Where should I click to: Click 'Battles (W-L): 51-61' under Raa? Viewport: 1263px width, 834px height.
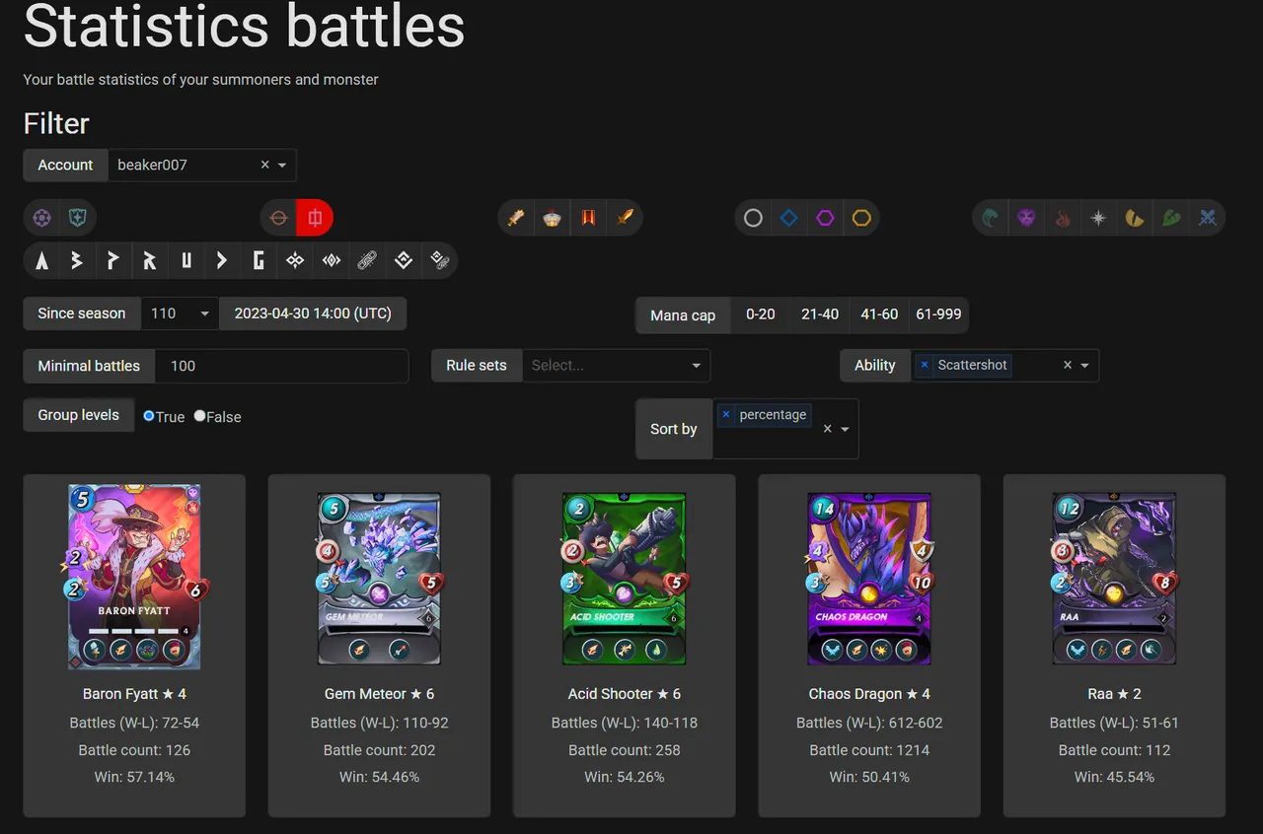[x=1114, y=723]
